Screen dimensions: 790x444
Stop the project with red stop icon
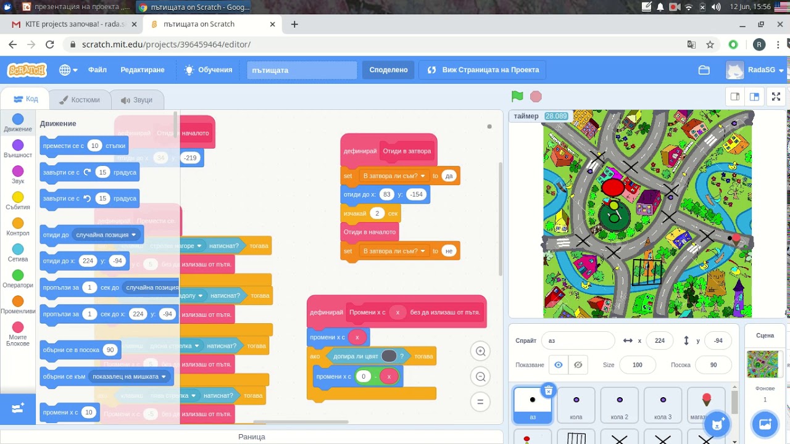coord(536,97)
